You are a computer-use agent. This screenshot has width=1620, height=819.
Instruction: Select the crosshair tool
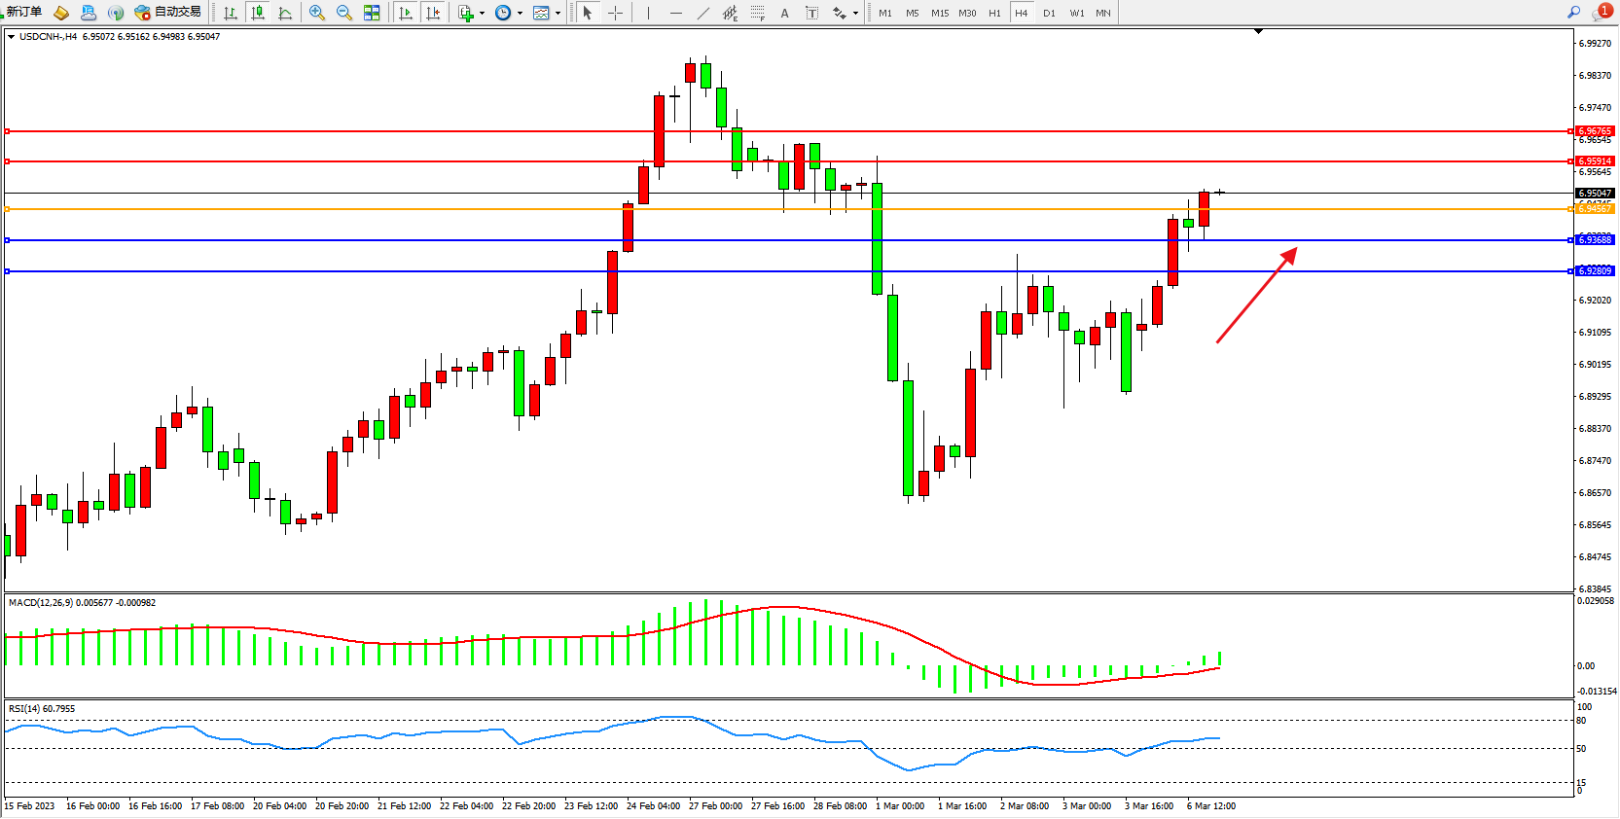point(615,13)
